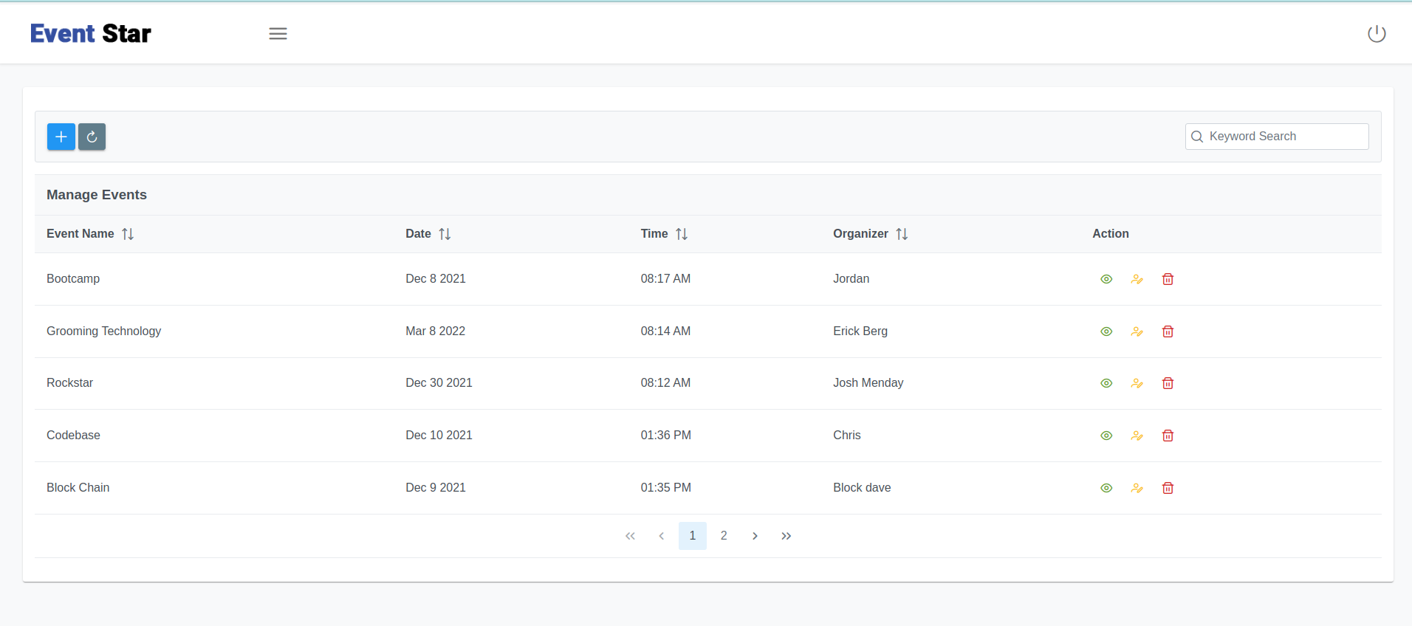Go to page 2 of events
The width and height of the screenshot is (1412, 626).
(724, 536)
